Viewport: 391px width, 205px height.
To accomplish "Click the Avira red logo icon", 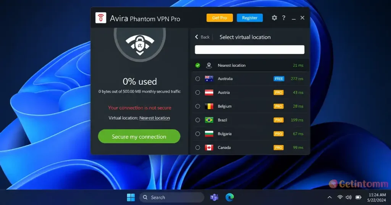I will [x=101, y=18].
